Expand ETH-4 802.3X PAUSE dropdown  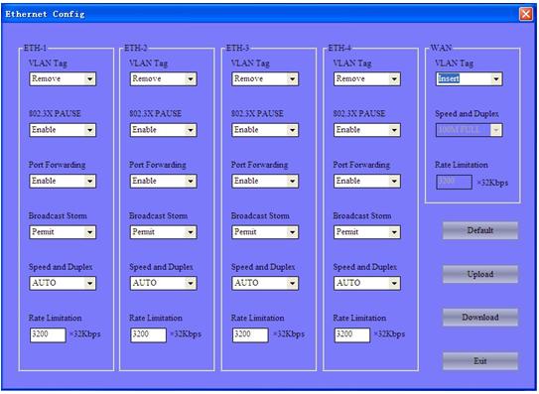coord(367,130)
